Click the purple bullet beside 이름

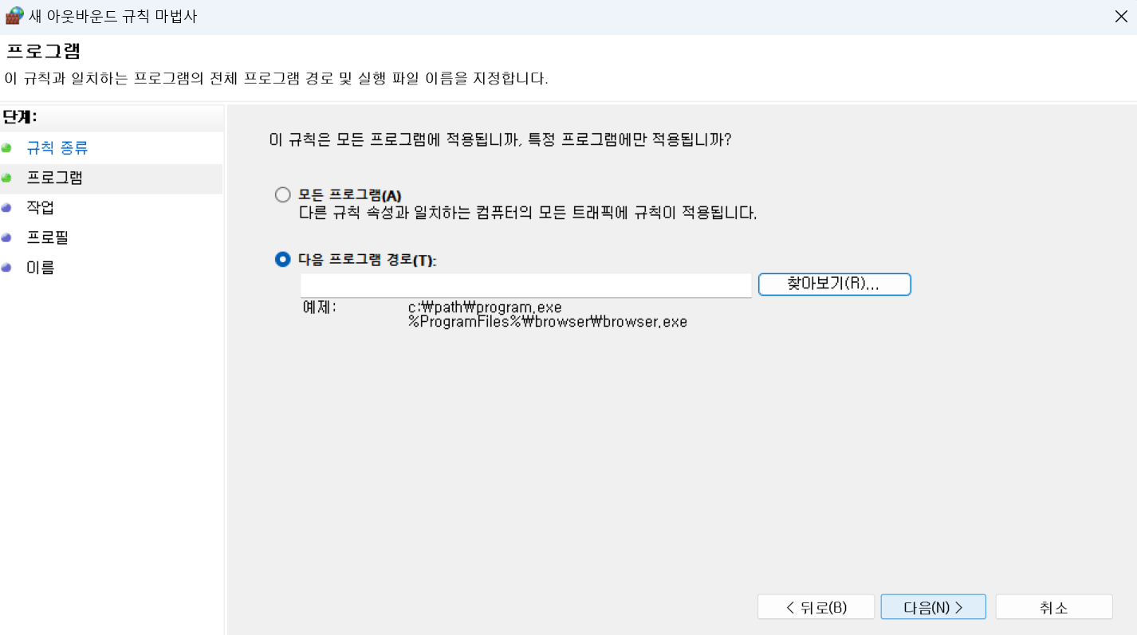tap(6, 268)
